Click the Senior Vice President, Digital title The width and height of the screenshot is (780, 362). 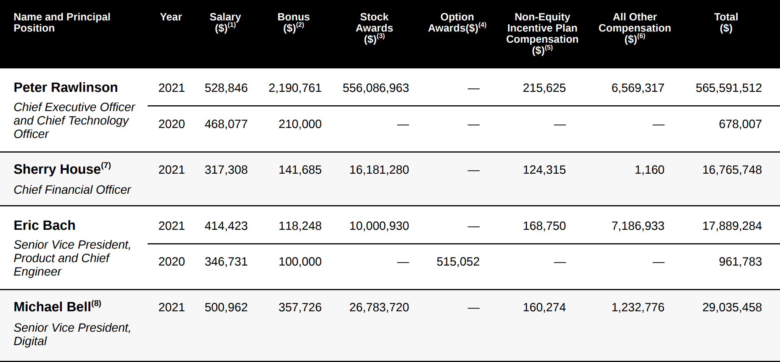(72, 334)
